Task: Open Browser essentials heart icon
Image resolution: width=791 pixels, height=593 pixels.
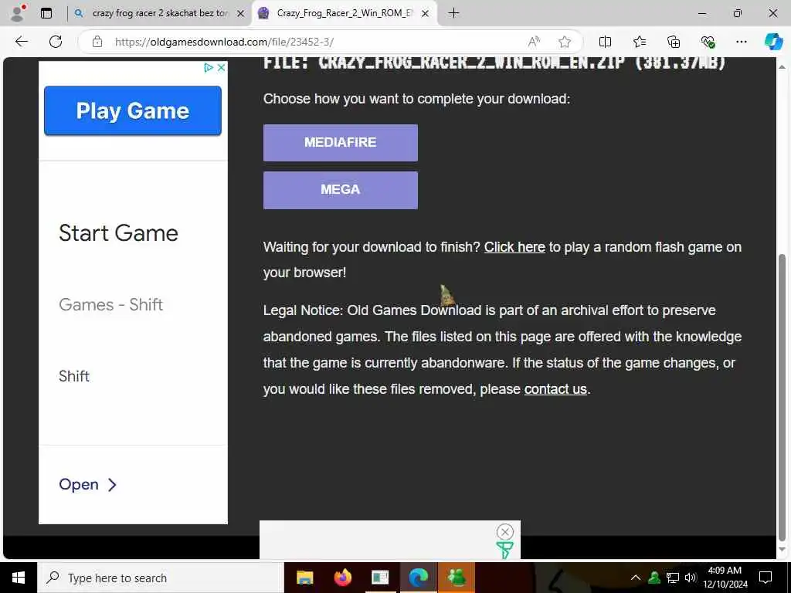Action: tap(708, 42)
